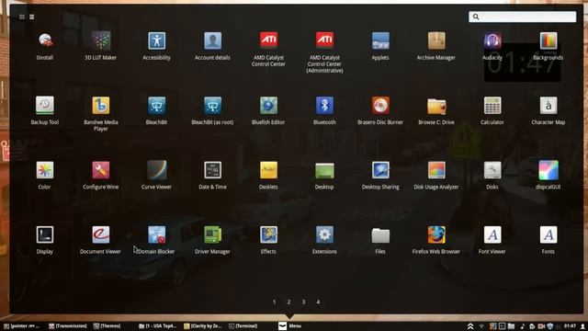Open Curve Viewer
The height and width of the screenshot is (331, 588).
(x=156, y=176)
